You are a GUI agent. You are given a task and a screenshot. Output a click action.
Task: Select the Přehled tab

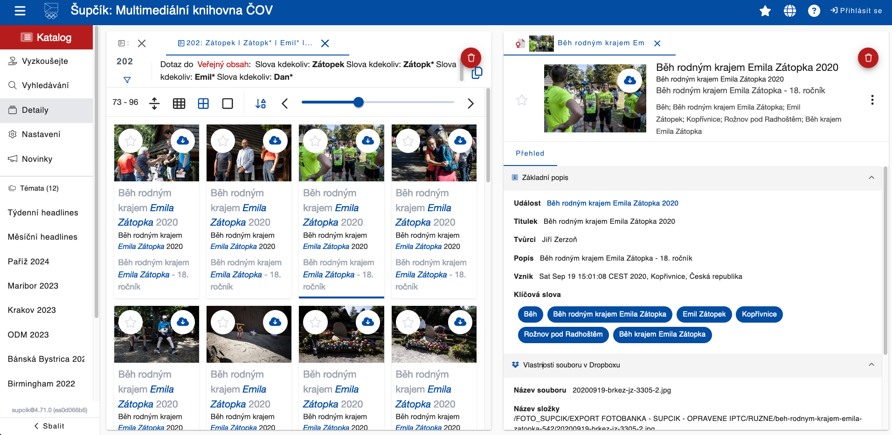(x=530, y=153)
